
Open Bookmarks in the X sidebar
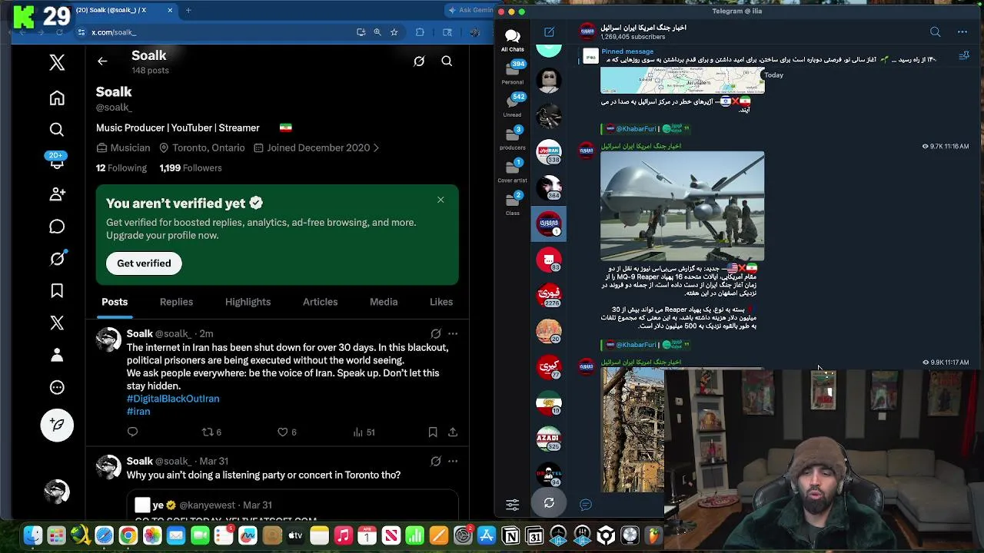point(57,291)
